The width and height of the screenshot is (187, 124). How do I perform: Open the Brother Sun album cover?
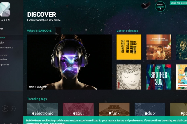pos(159,77)
